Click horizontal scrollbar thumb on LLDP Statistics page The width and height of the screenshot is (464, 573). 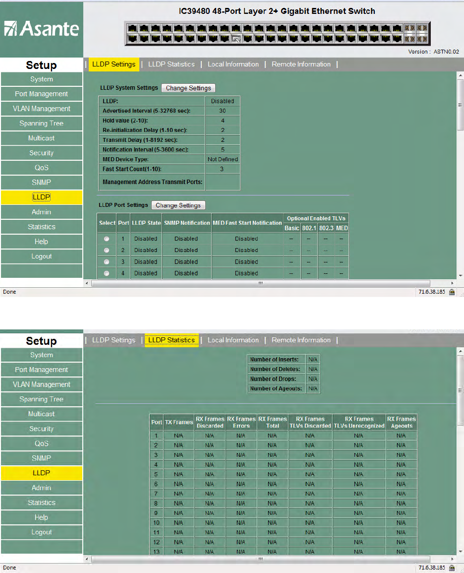tap(261, 559)
